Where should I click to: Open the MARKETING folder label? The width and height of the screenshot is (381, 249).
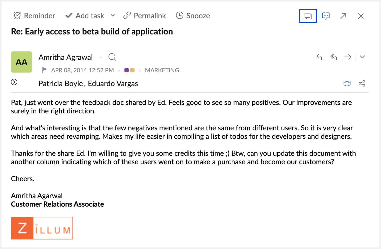click(162, 70)
